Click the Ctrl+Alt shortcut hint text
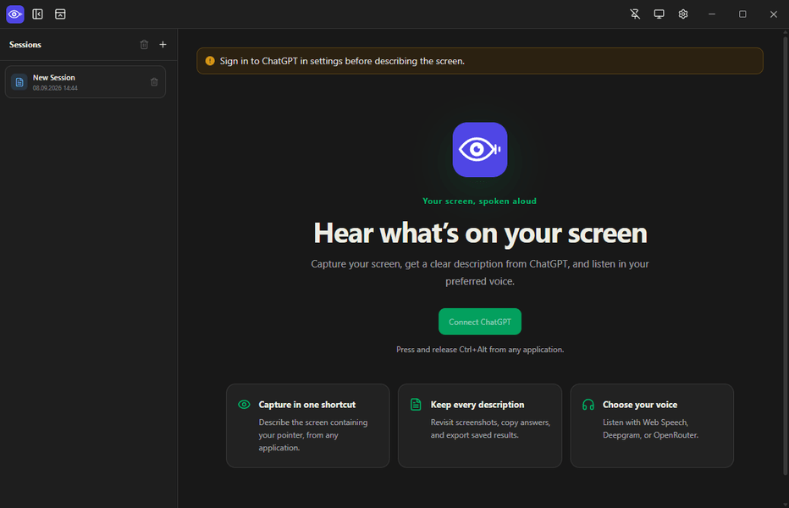The image size is (789, 508). (480, 350)
